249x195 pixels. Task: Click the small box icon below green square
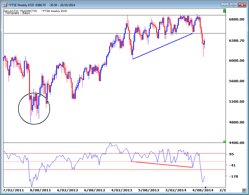point(224,12)
